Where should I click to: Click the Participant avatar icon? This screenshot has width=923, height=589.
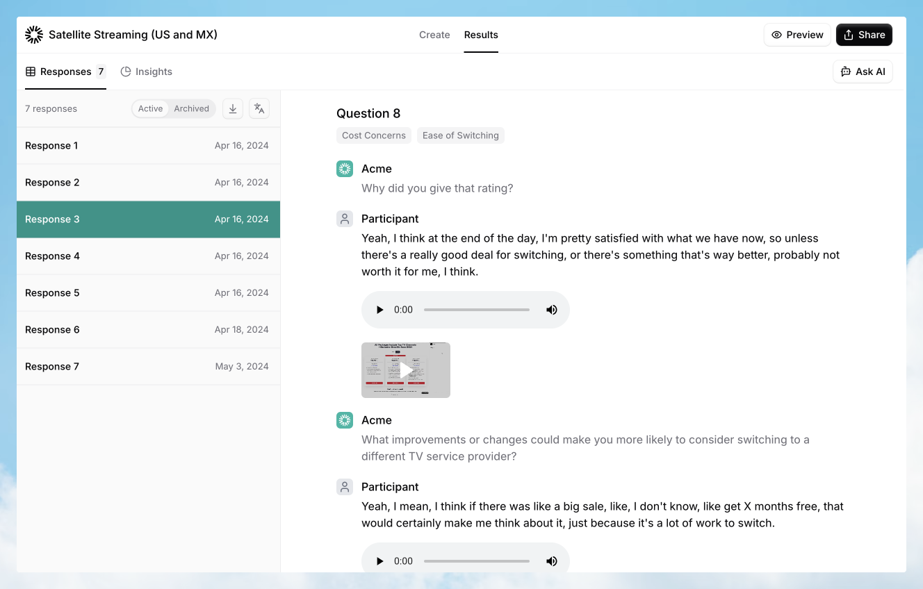point(344,218)
